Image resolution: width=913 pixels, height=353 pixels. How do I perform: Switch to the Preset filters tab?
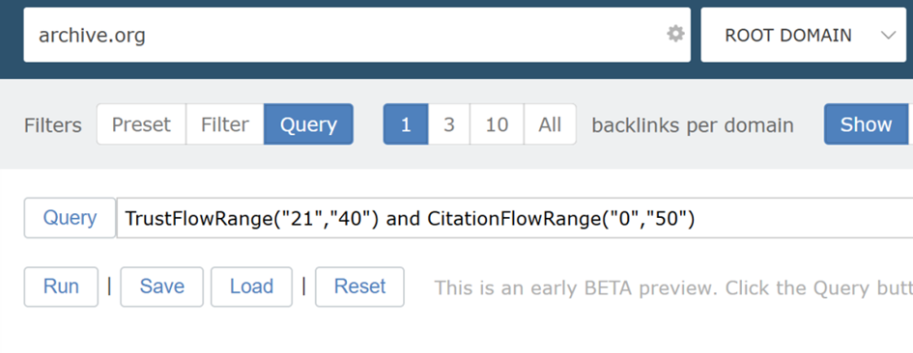[x=141, y=124]
